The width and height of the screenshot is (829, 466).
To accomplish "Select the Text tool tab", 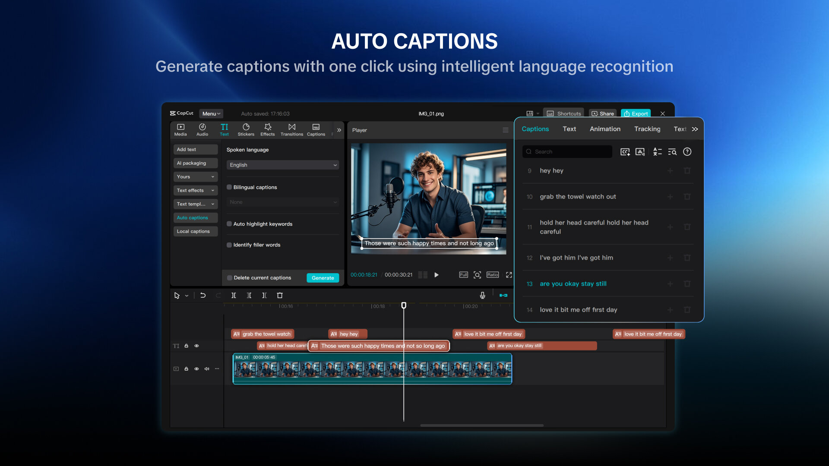I will tap(225, 129).
